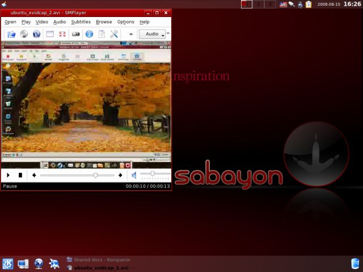Open the Audio menu

coord(60,22)
